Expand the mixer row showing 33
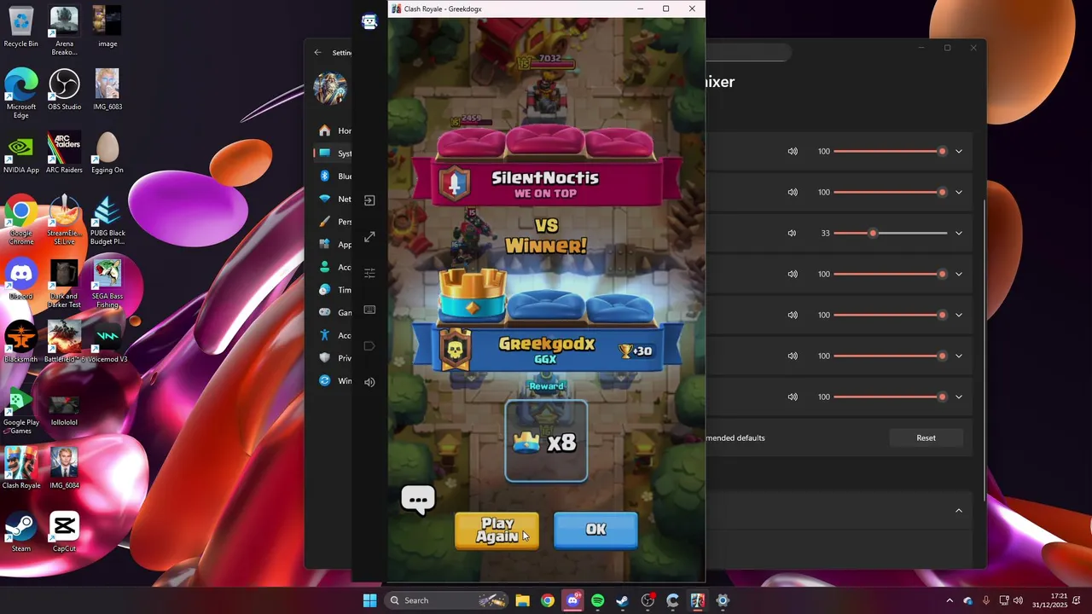The width and height of the screenshot is (1092, 614). pyautogui.click(x=959, y=233)
